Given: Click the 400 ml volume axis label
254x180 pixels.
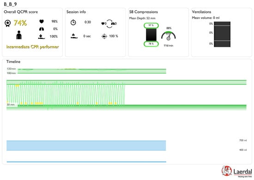Looking at the screenshot, I should [x=243, y=150].
